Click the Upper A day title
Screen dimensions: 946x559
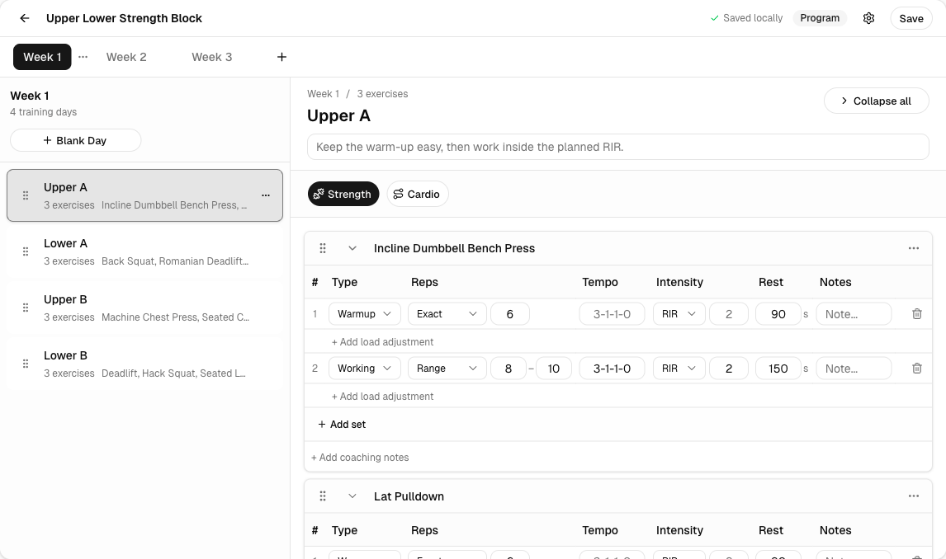coord(338,115)
